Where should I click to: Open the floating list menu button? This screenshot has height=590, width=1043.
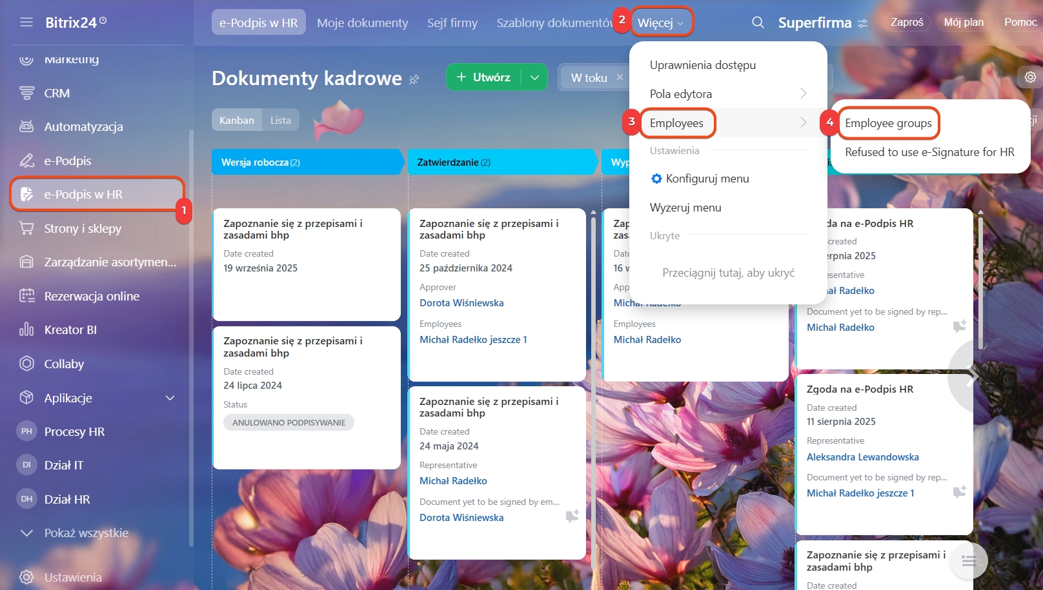(x=969, y=561)
